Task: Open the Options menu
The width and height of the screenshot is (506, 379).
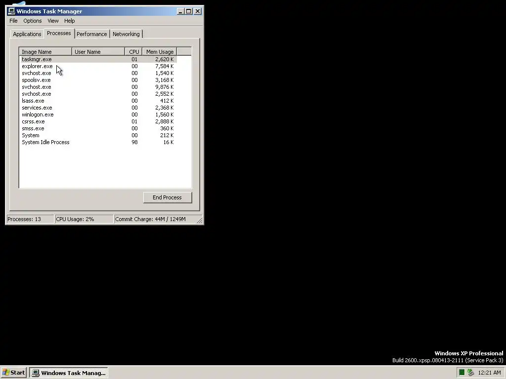Action: 32,21
